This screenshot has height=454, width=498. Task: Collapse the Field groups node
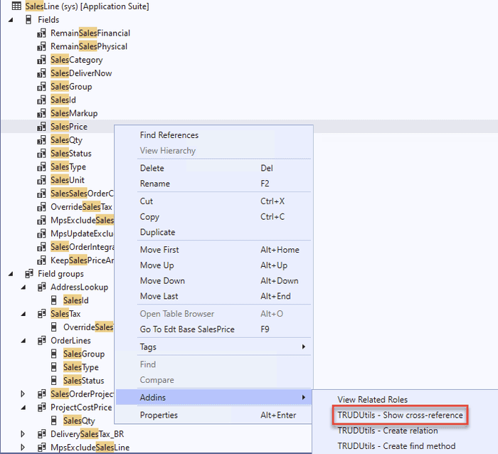[x=11, y=274]
